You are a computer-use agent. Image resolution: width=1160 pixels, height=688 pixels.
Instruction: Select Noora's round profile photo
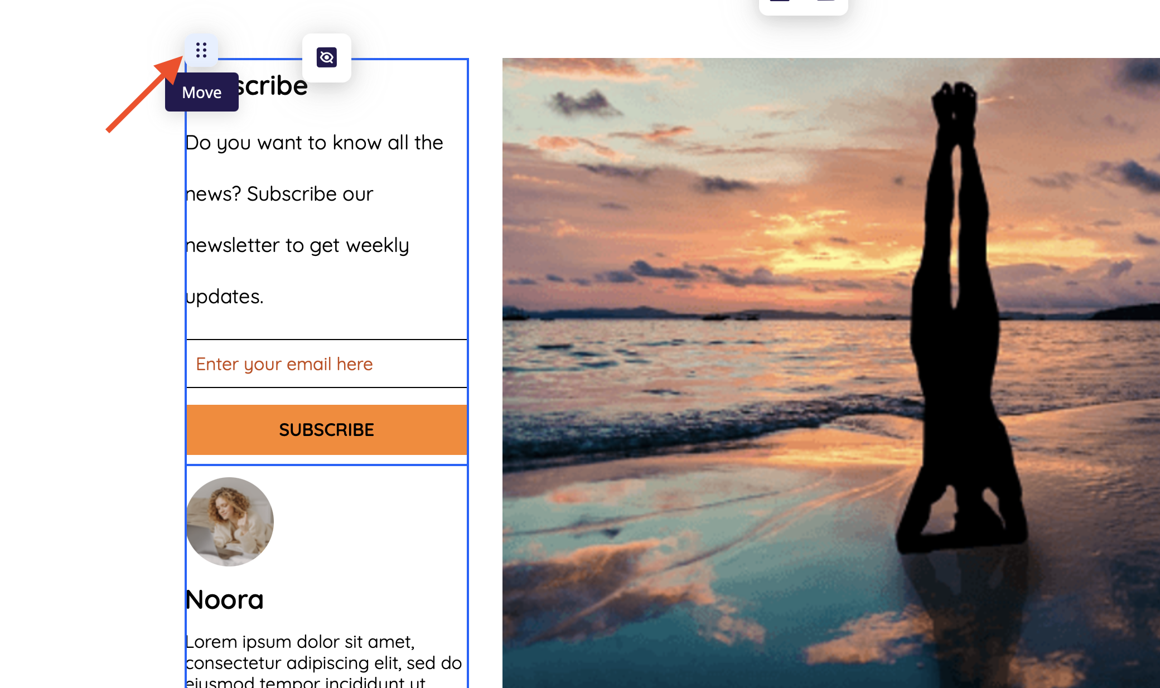tap(230, 522)
